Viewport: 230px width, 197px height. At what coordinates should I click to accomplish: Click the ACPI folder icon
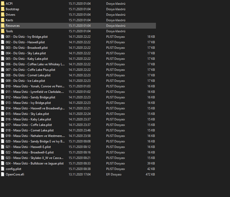click(x=3, y=4)
